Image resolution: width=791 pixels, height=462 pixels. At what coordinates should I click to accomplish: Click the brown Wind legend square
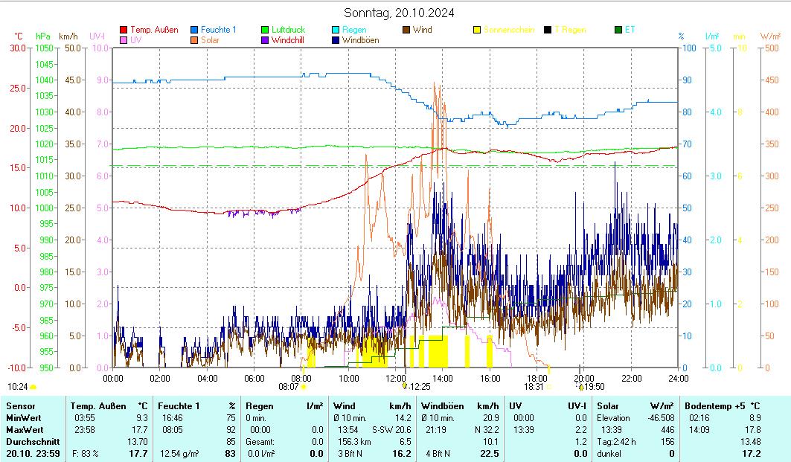406,30
